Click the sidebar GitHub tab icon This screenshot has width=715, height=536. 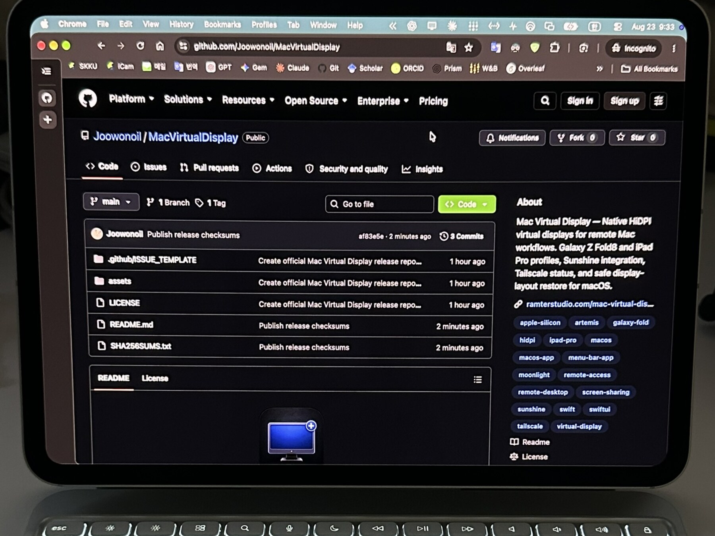[47, 98]
